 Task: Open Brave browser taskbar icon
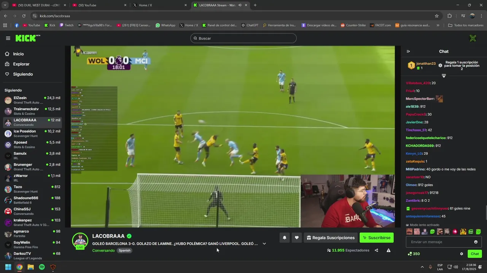(x=53, y=267)
